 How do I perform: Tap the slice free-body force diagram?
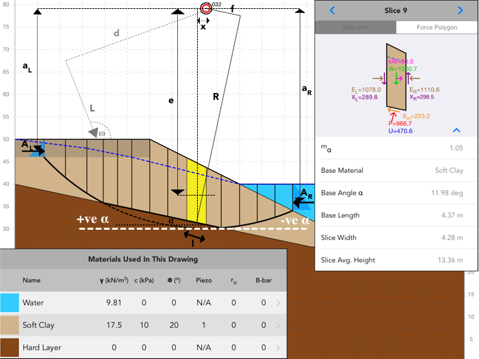coord(396,82)
